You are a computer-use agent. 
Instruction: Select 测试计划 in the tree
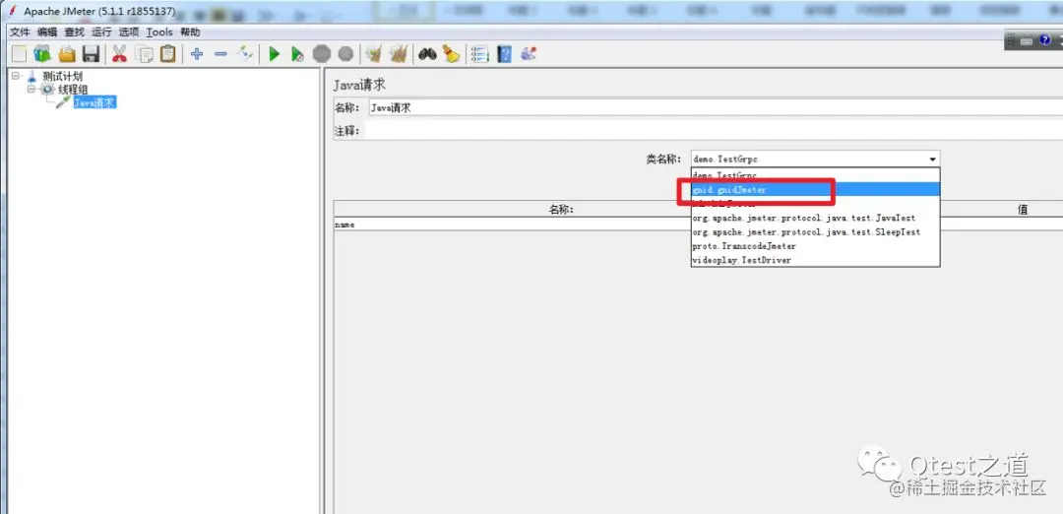pyautogui.click(x=62, y=77)
